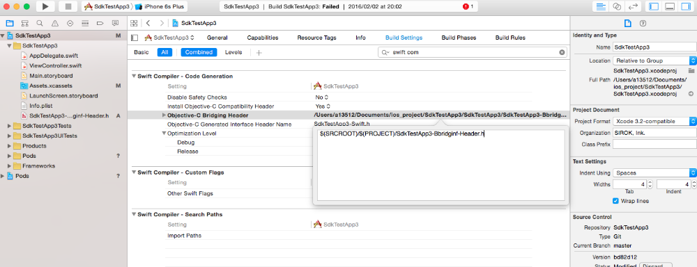Open the General tab
Image resolution: width=697 pixels, height=267 pixels.
[217, 38]
